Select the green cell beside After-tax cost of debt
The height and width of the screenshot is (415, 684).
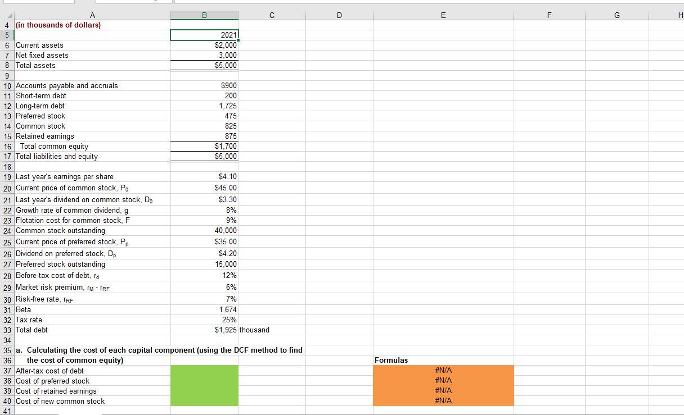[204, 371]
